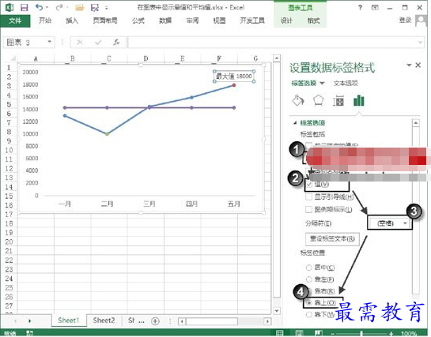Screen dimensions: 431x337
Task: Open the quick access toolbar customize arrow
Action: click(107, 8)
